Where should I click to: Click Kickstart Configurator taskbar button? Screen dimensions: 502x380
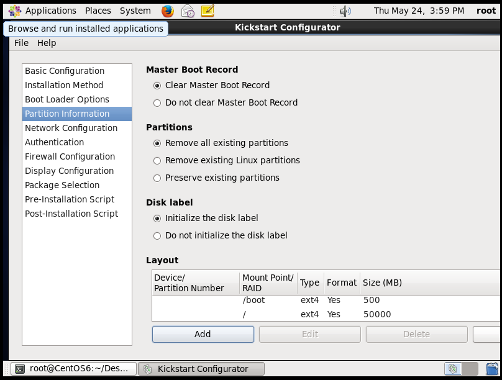tap(201, 369)
